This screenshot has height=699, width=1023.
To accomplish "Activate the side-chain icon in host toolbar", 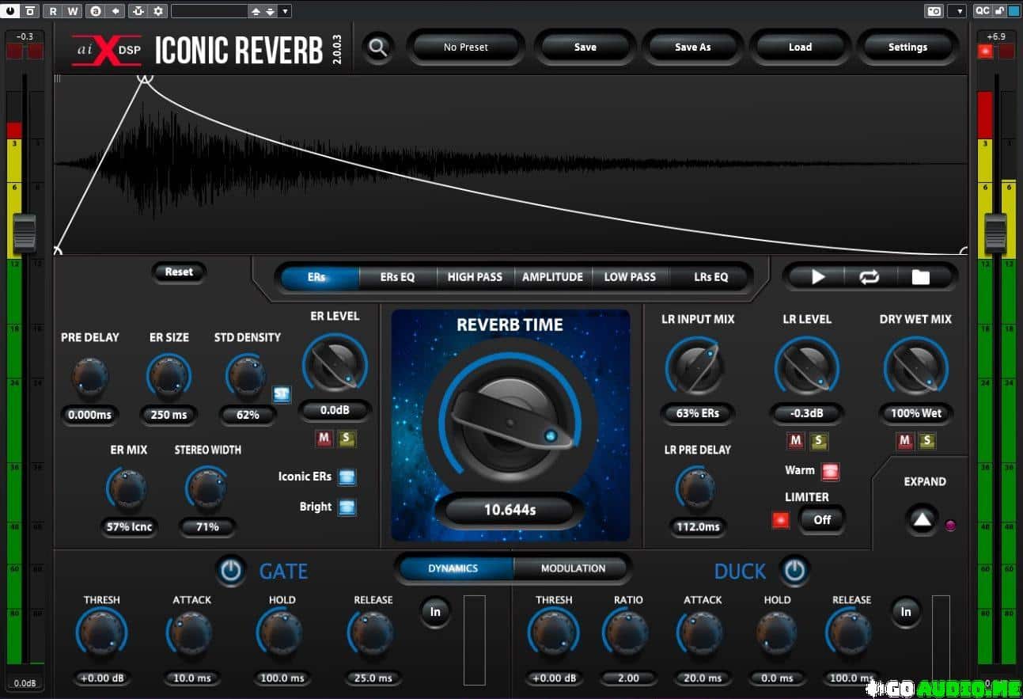I will (138, 11).
